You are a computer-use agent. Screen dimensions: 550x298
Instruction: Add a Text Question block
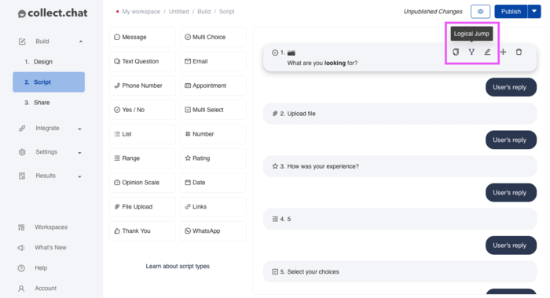[x=142, y=61]
